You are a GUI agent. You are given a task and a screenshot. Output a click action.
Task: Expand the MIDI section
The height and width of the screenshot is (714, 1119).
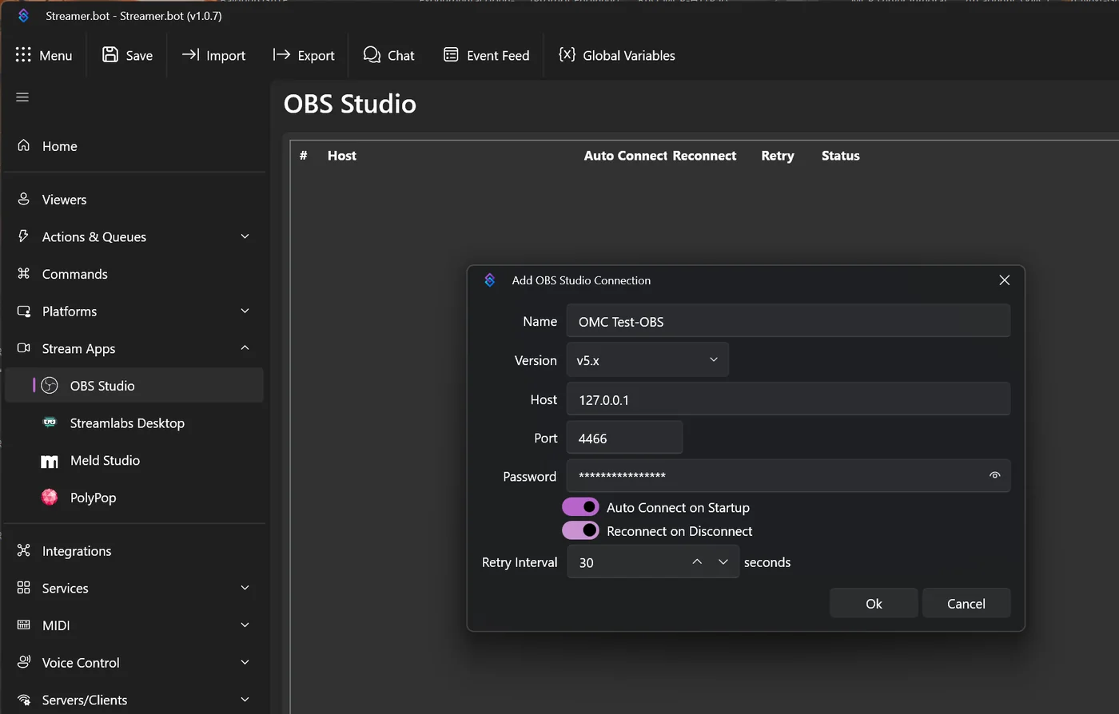(245, 625)
